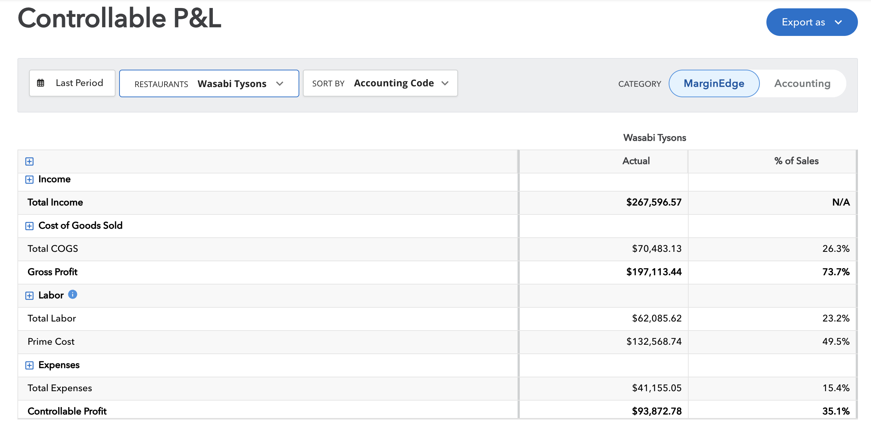Select the Total Labor amount $62,085.62
This screenshot has width=871, height=426.
click(x=657, y=319)
